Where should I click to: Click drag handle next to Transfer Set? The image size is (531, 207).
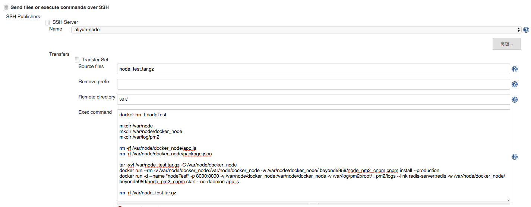77,60
